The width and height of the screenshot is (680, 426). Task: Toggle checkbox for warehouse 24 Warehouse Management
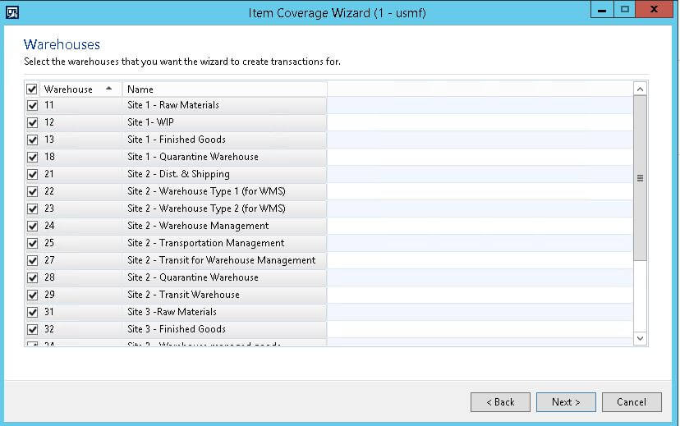tap(32, 226)
